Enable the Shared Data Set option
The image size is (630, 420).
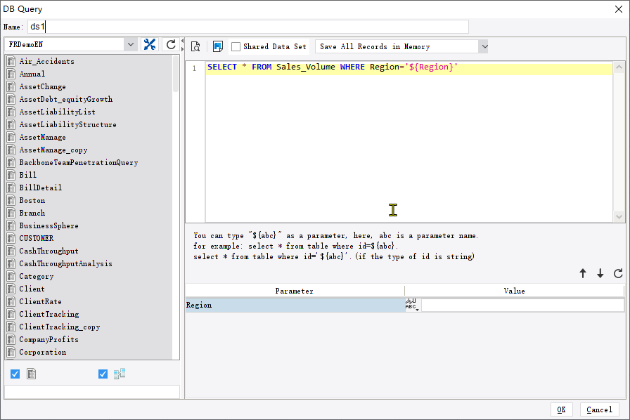[x=237, y=47]
